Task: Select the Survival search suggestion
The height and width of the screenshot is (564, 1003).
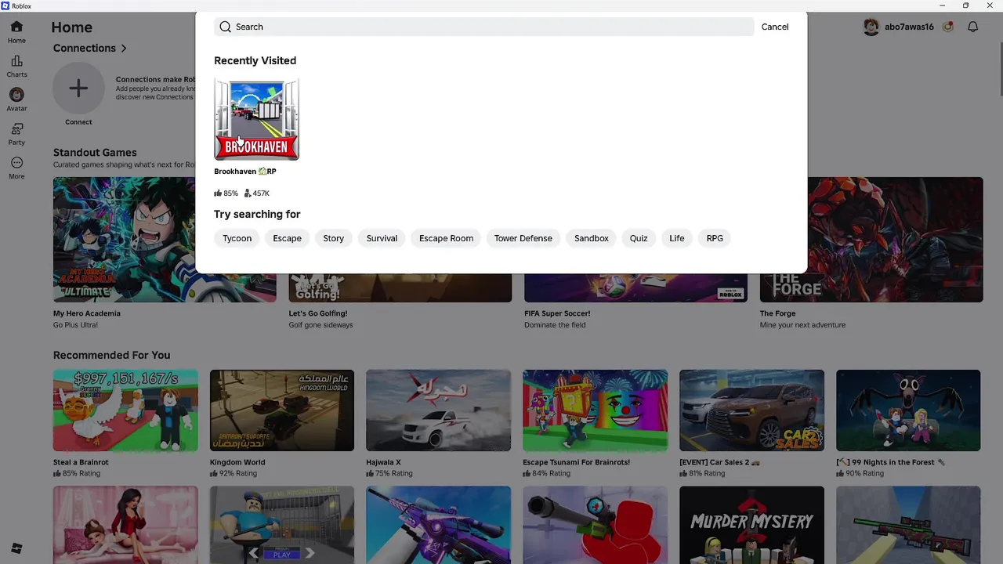Action: pos(382,238)
